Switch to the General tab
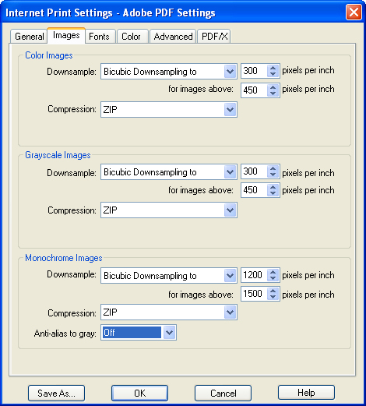Viewport: 366px width, 406px height. coord(29,37)
